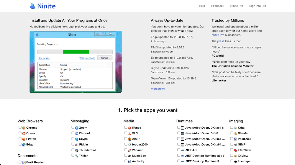This screenshot has width=295, height=165.
Task: Follow the Ninite Pro subscribers link
Action: pyautogui.click(x=218, y=35)
